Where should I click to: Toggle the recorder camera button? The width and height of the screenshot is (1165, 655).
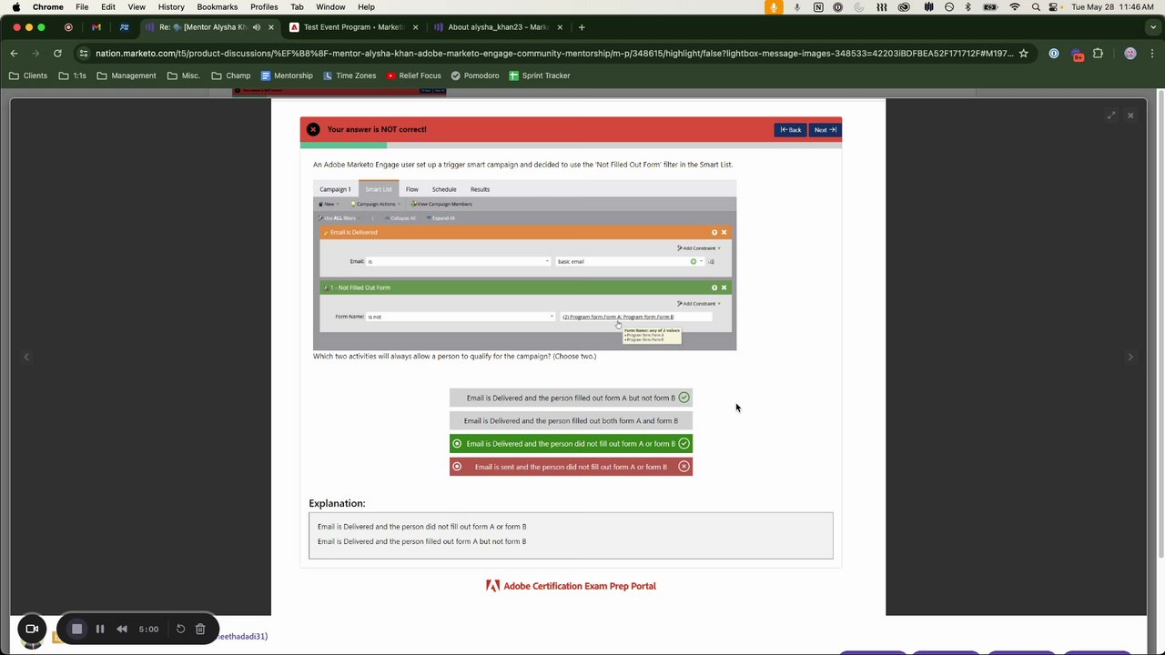(32, 629)
